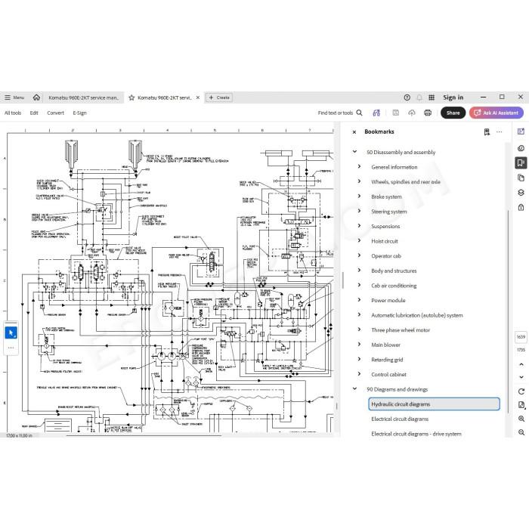Open Ask AI Assistant
Image resolution: width=529 pixels, height=529 pixels.
[x=497, y=113]
